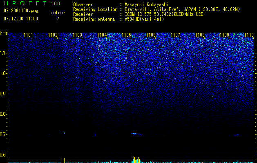Click the kHz axis label
The image size is (257, 163).
[4, 33]
